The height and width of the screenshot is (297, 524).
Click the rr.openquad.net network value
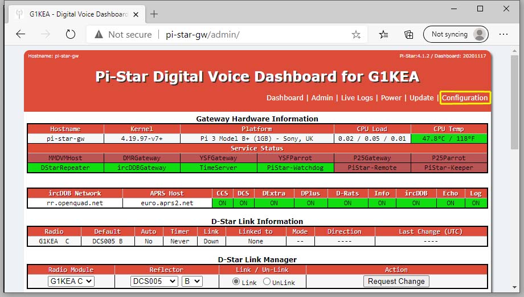[75, 203]
